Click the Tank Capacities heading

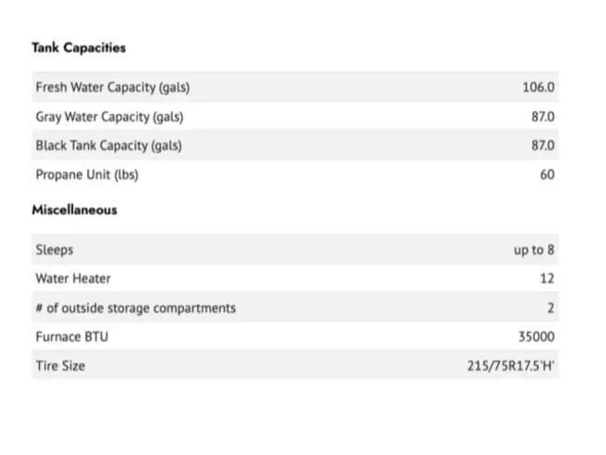(x=79, y=48)
